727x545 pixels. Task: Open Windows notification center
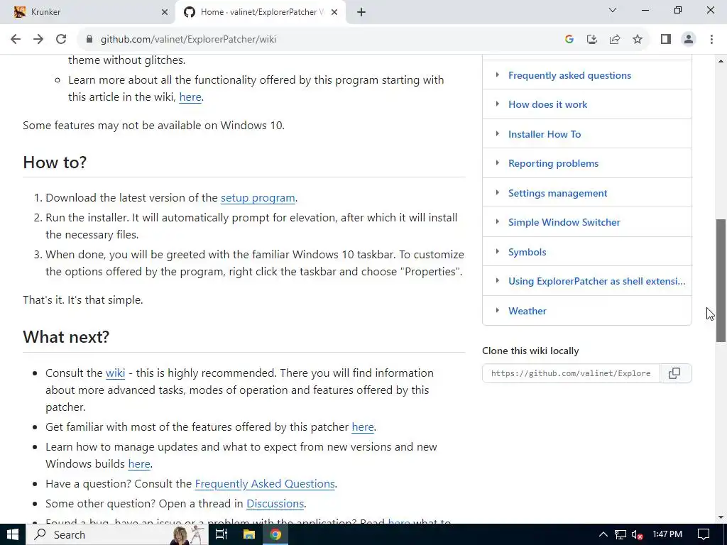(x=704, y=535)
